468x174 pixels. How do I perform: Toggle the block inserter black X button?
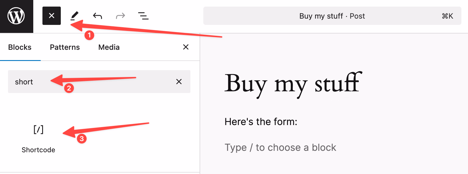point(52,16)
